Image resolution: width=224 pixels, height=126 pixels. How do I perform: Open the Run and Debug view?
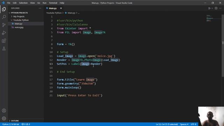[x=4, y=33]
